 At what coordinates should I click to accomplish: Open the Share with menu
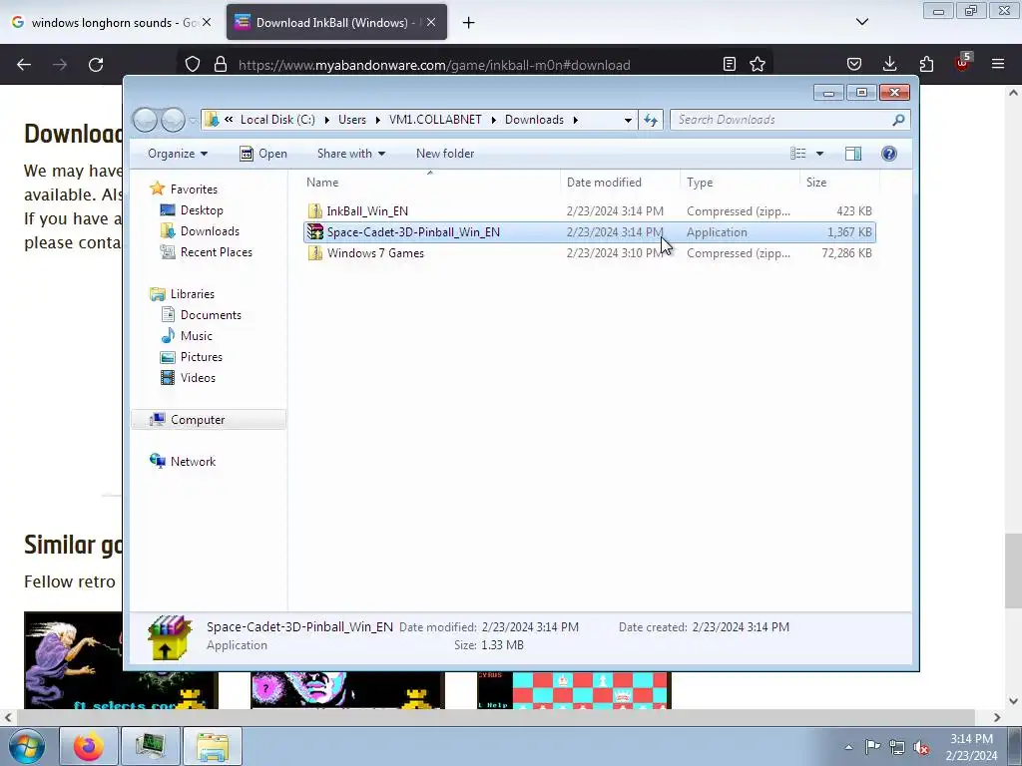pyautogui.click(x=350, y=154)
